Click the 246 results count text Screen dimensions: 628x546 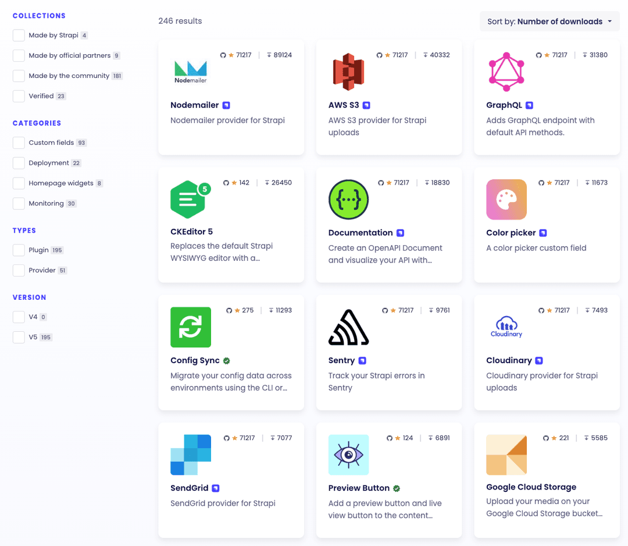(180, 21)
